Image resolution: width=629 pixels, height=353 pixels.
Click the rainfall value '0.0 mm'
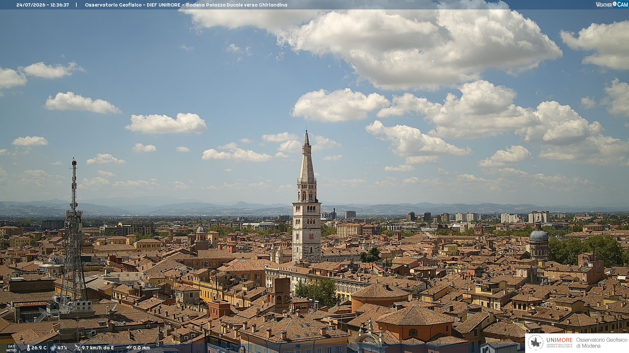pyautogui.click(x=142, y=348)
